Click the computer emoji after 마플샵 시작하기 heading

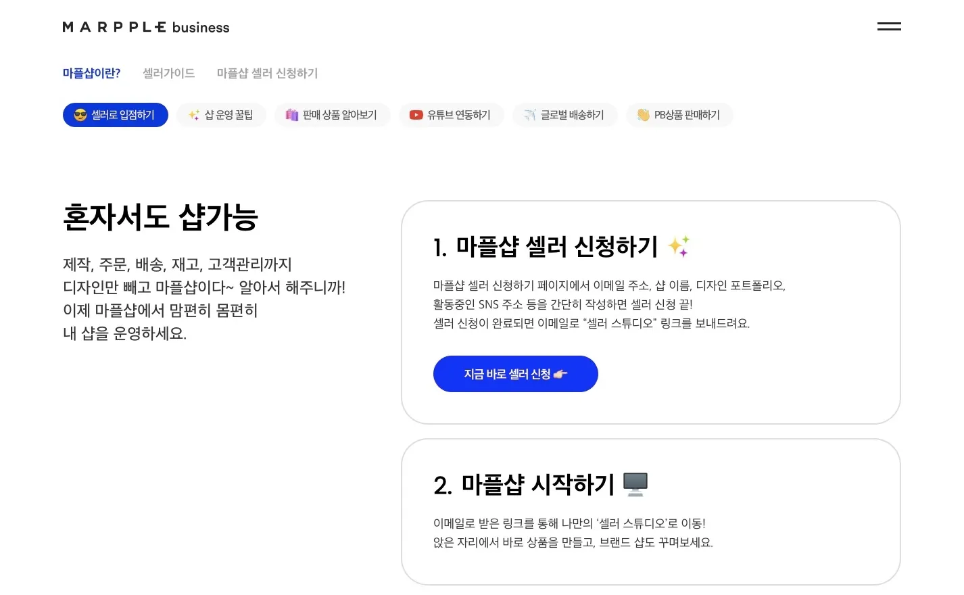click(x=635, y=484)
